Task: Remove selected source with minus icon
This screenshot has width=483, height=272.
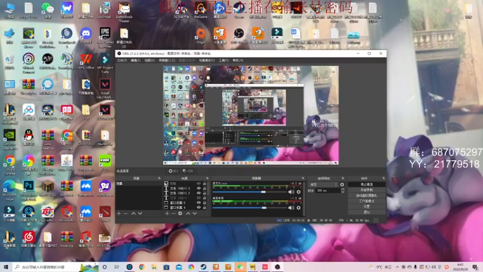Action: point(173,213)
